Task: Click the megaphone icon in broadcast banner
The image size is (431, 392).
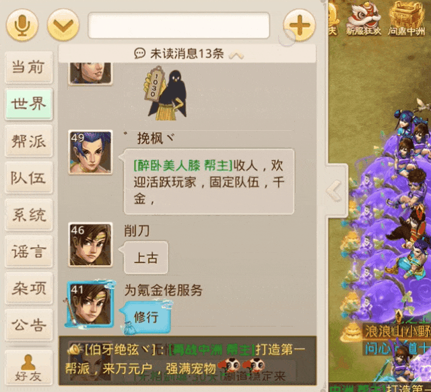Action: click(x=74, y=349)
